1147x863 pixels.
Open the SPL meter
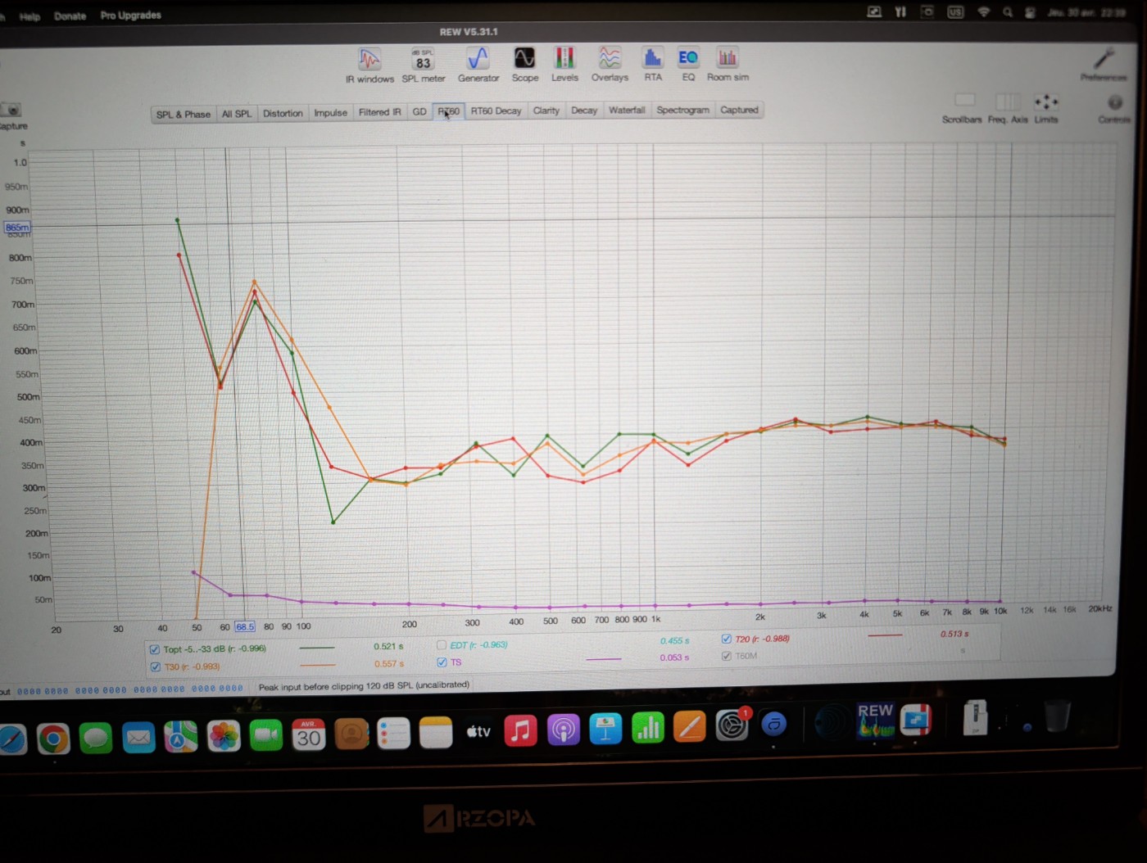tap(423, 65)
